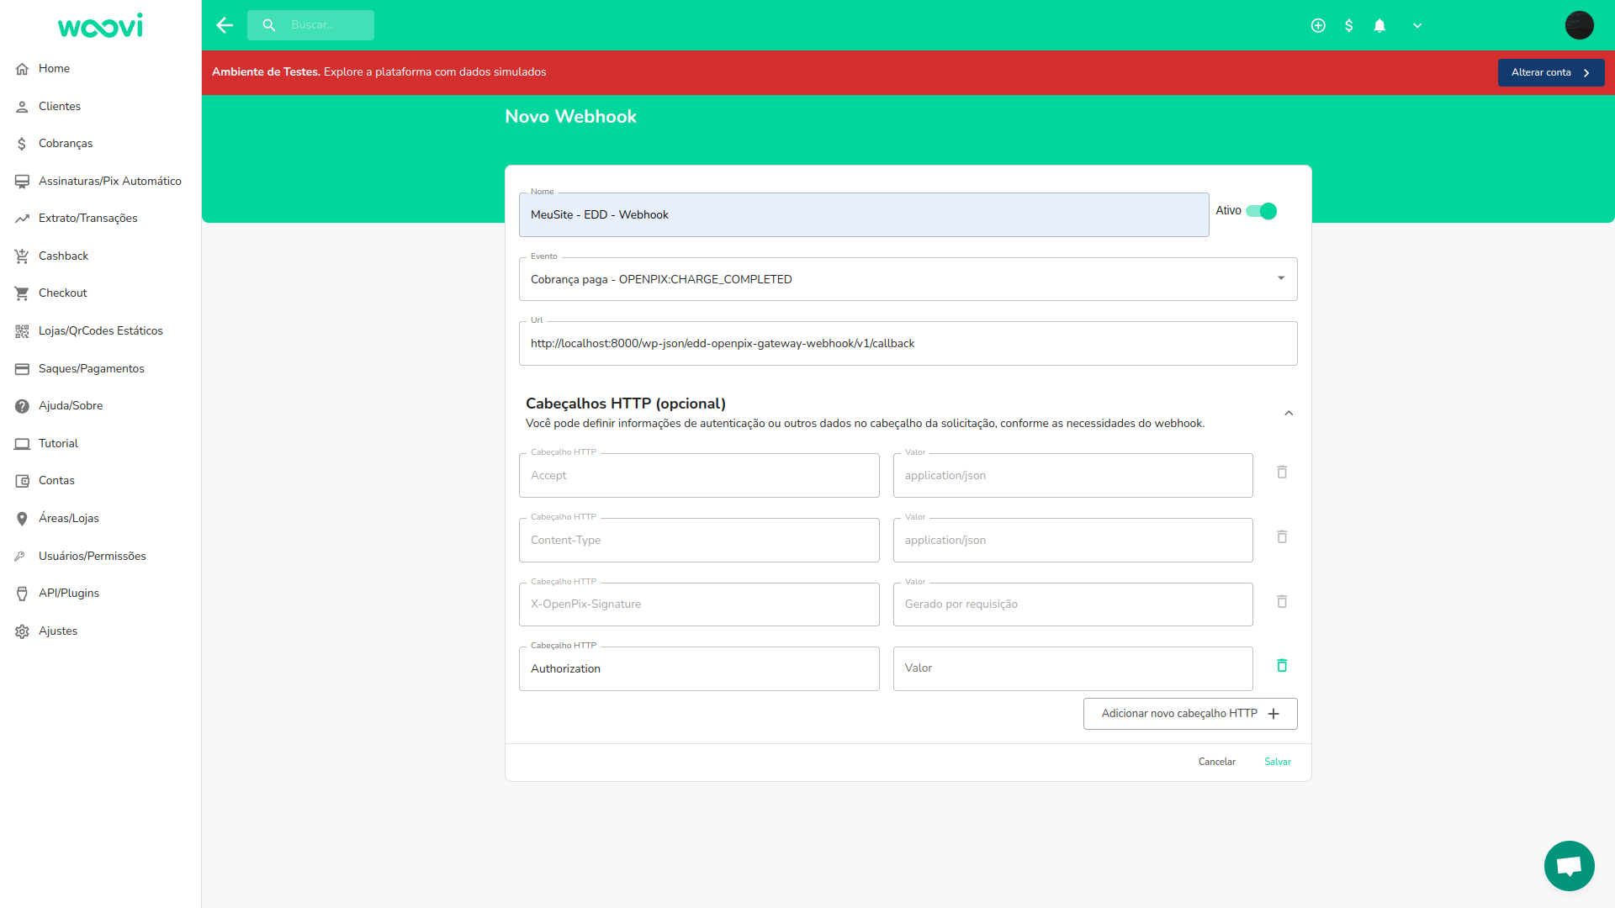This screenshot has width=1615, height=908.
Task: Open the notifications bell
Action: coord(1379,25)
